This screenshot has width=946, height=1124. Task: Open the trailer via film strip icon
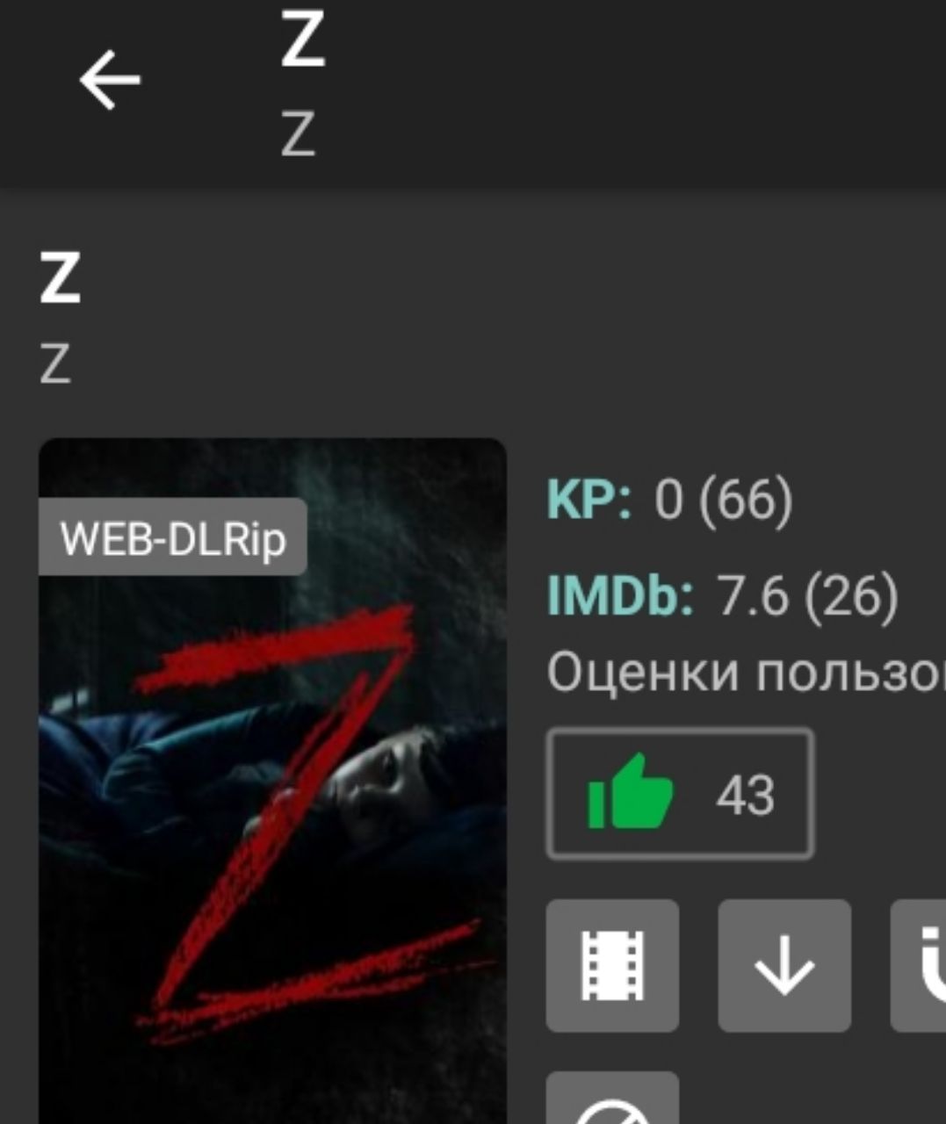tap(612, 965)
